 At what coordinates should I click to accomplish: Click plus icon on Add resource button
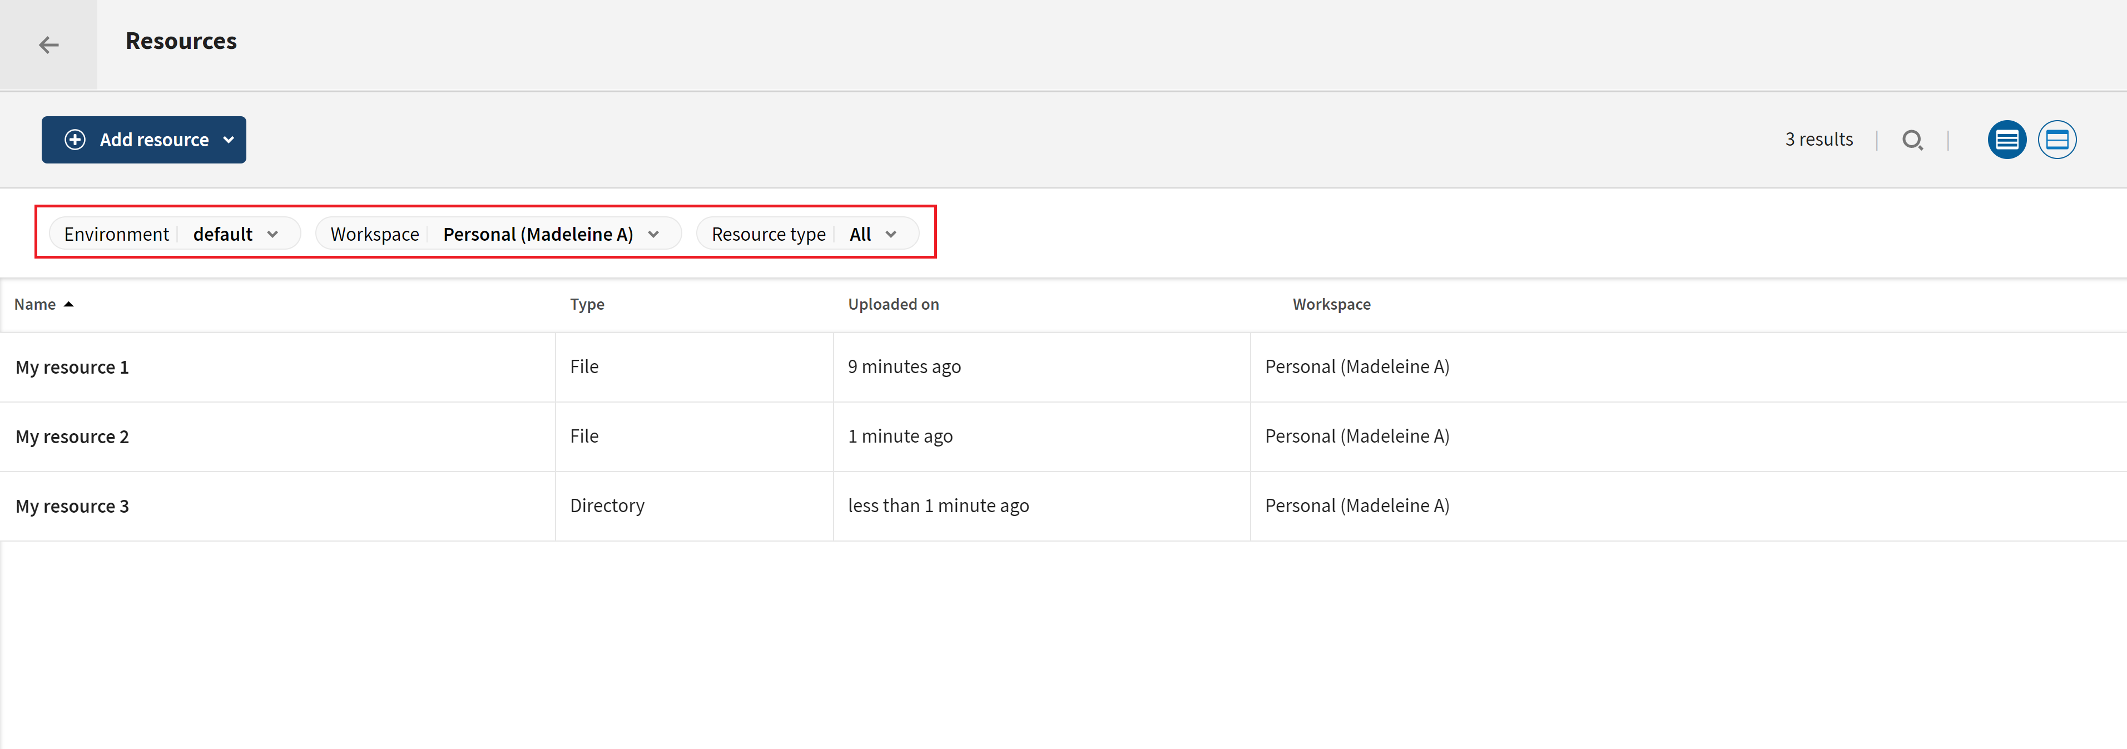(75, 140)
